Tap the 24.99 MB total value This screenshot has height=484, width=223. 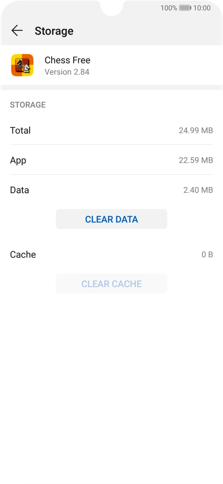[x=196, y=131]
